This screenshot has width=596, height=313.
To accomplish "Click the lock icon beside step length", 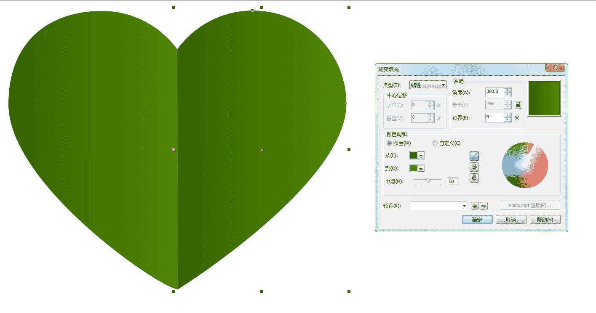I will pos(518,105).
